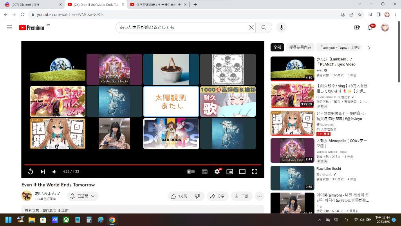This screenshot has height=226, width=401.
Task: Select the 搜尋結果內容 filter chip
Action: coord(300,47)
